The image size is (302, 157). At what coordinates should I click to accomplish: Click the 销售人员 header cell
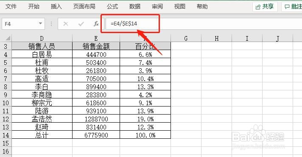(42, 46)
